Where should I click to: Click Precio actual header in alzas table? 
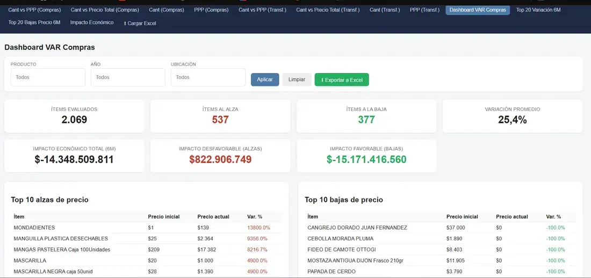pyautogui.click(x=213, y=217)
